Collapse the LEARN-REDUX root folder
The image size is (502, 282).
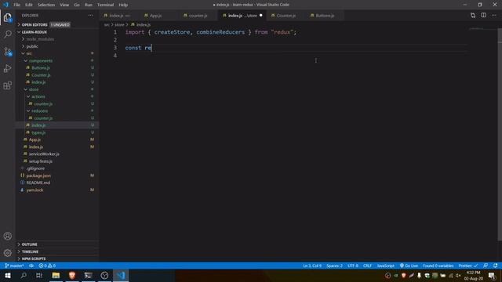click(34, 32)
